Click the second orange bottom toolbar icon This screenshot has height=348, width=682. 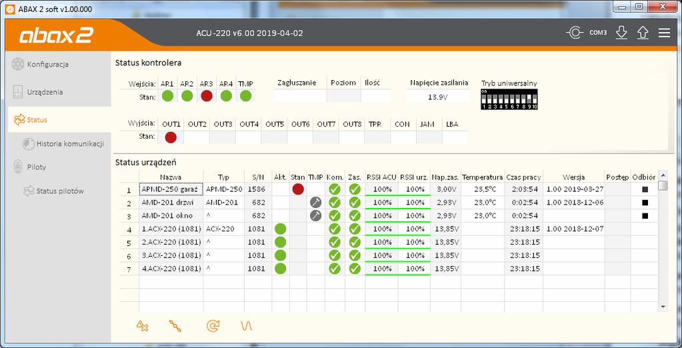click(x=175, y=326)
